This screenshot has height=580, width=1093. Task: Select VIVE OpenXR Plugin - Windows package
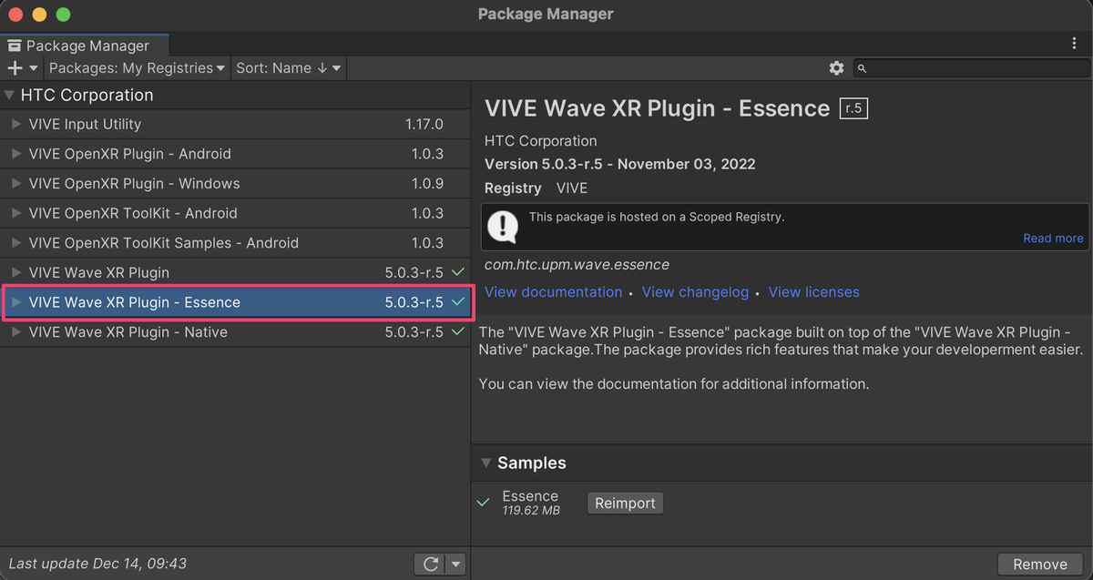[134, 183]
